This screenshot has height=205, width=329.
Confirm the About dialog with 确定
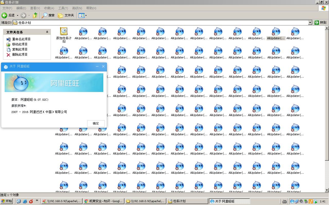96,123
